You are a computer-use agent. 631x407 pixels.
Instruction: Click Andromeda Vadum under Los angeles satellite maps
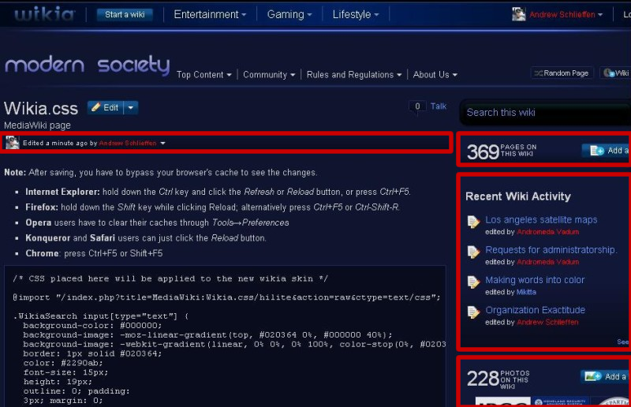point(547,232)
